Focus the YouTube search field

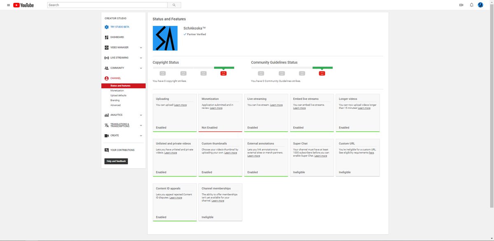click(x=107, y=5)
